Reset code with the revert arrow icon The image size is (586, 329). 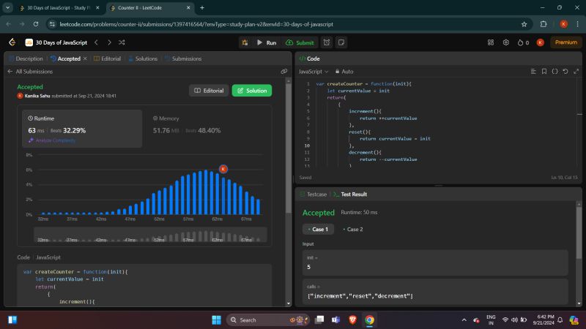tap(565, 72)
